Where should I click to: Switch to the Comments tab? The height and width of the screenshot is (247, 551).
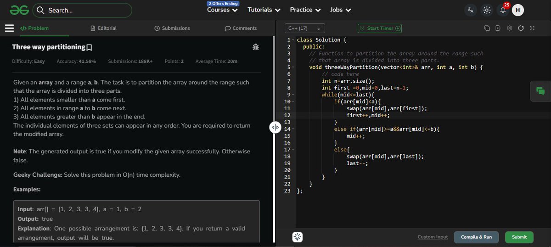pyautogui.click(x=241, y=28)
